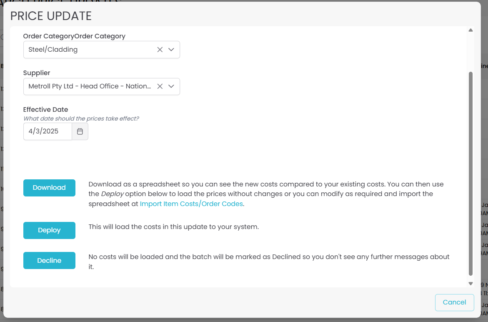The width and height of the screenshot is (488, 322).
Task: Clear the selected Supplier value
Action: [x=160, y=86]
